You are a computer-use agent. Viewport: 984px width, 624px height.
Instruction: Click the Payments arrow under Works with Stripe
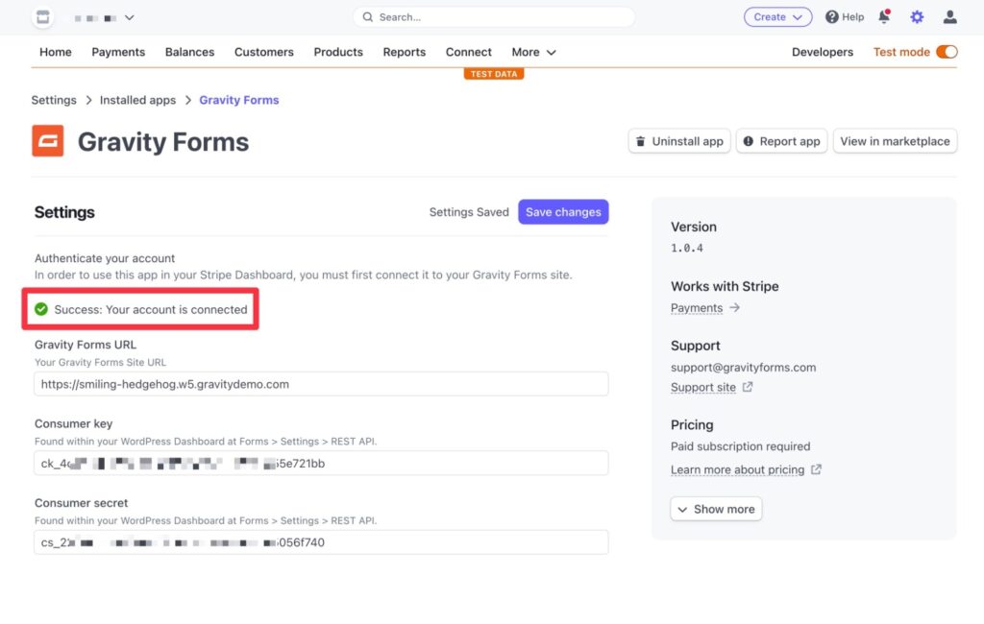click(735, 308)
